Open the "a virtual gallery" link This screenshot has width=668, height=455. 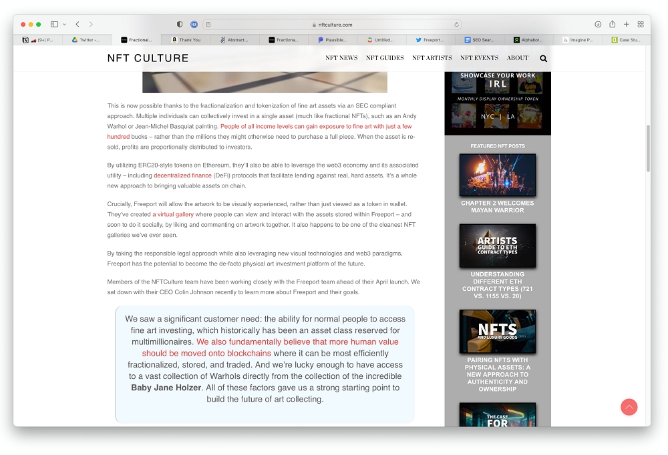173,215
